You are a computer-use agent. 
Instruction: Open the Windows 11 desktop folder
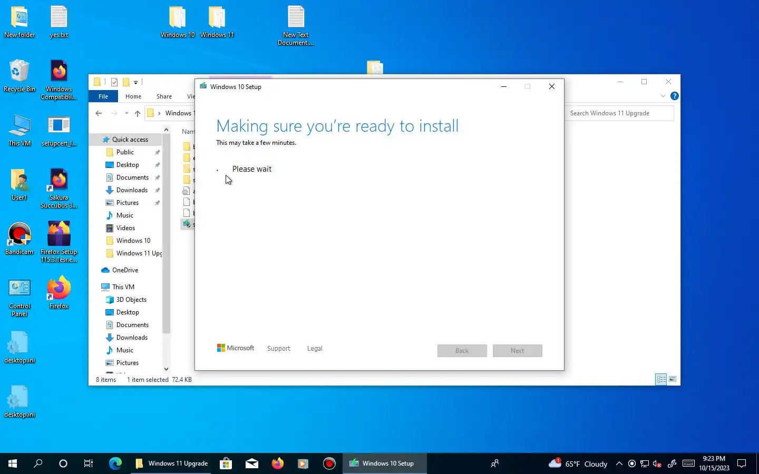(x=217, y=22)
